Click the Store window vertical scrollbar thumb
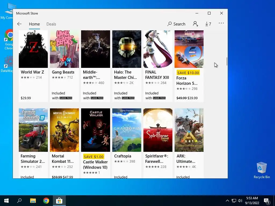 [227, 61]
